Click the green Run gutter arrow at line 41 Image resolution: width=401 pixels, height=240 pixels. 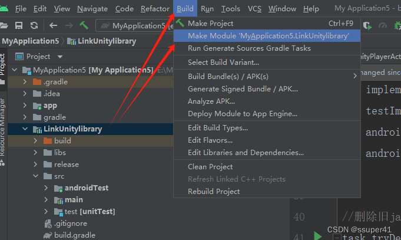coord(317,235)
